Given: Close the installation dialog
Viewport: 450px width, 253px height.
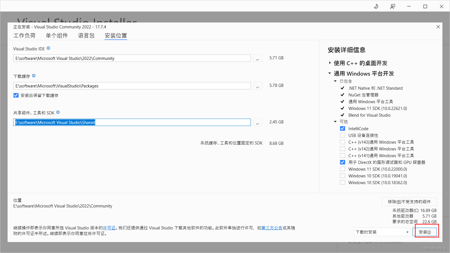Looking at the screenshot, I should (438, 27).
